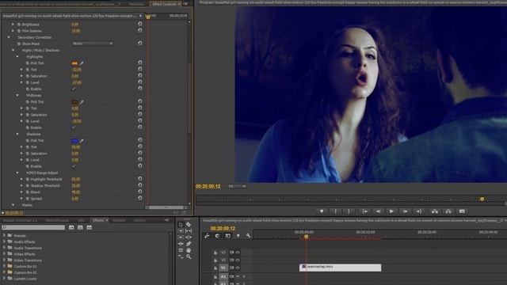This screenshot has width=507, height=285.
Task: Click Highlights Pick Tint orange color swatch
Action: (74, 63)
